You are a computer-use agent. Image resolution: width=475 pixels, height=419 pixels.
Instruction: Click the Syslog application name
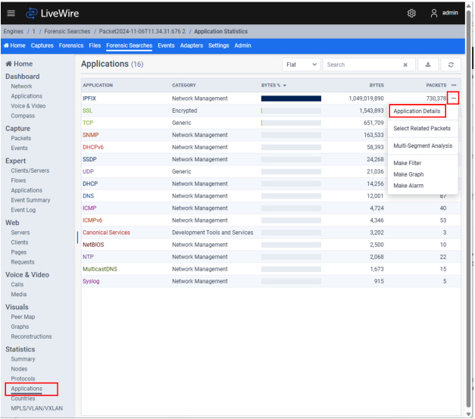coord(91,281)
